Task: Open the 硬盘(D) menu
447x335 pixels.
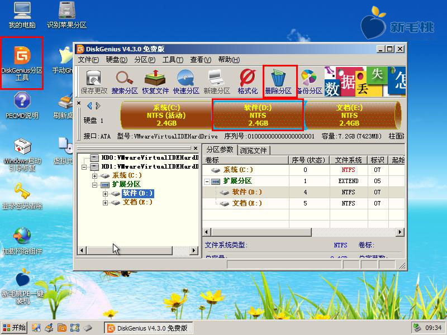Action: coord(117,60)
